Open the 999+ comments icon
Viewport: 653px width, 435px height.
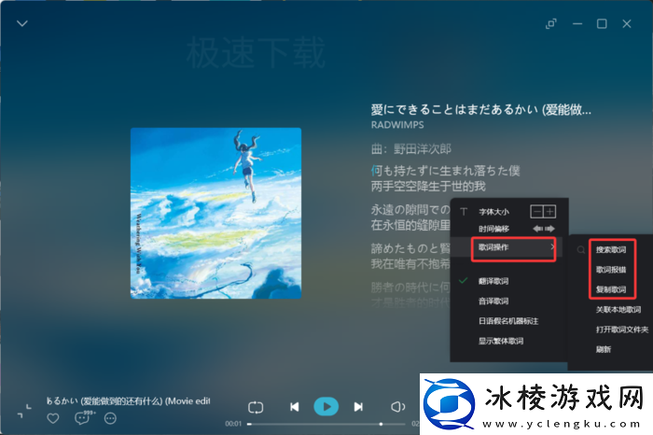pos(84,417)
